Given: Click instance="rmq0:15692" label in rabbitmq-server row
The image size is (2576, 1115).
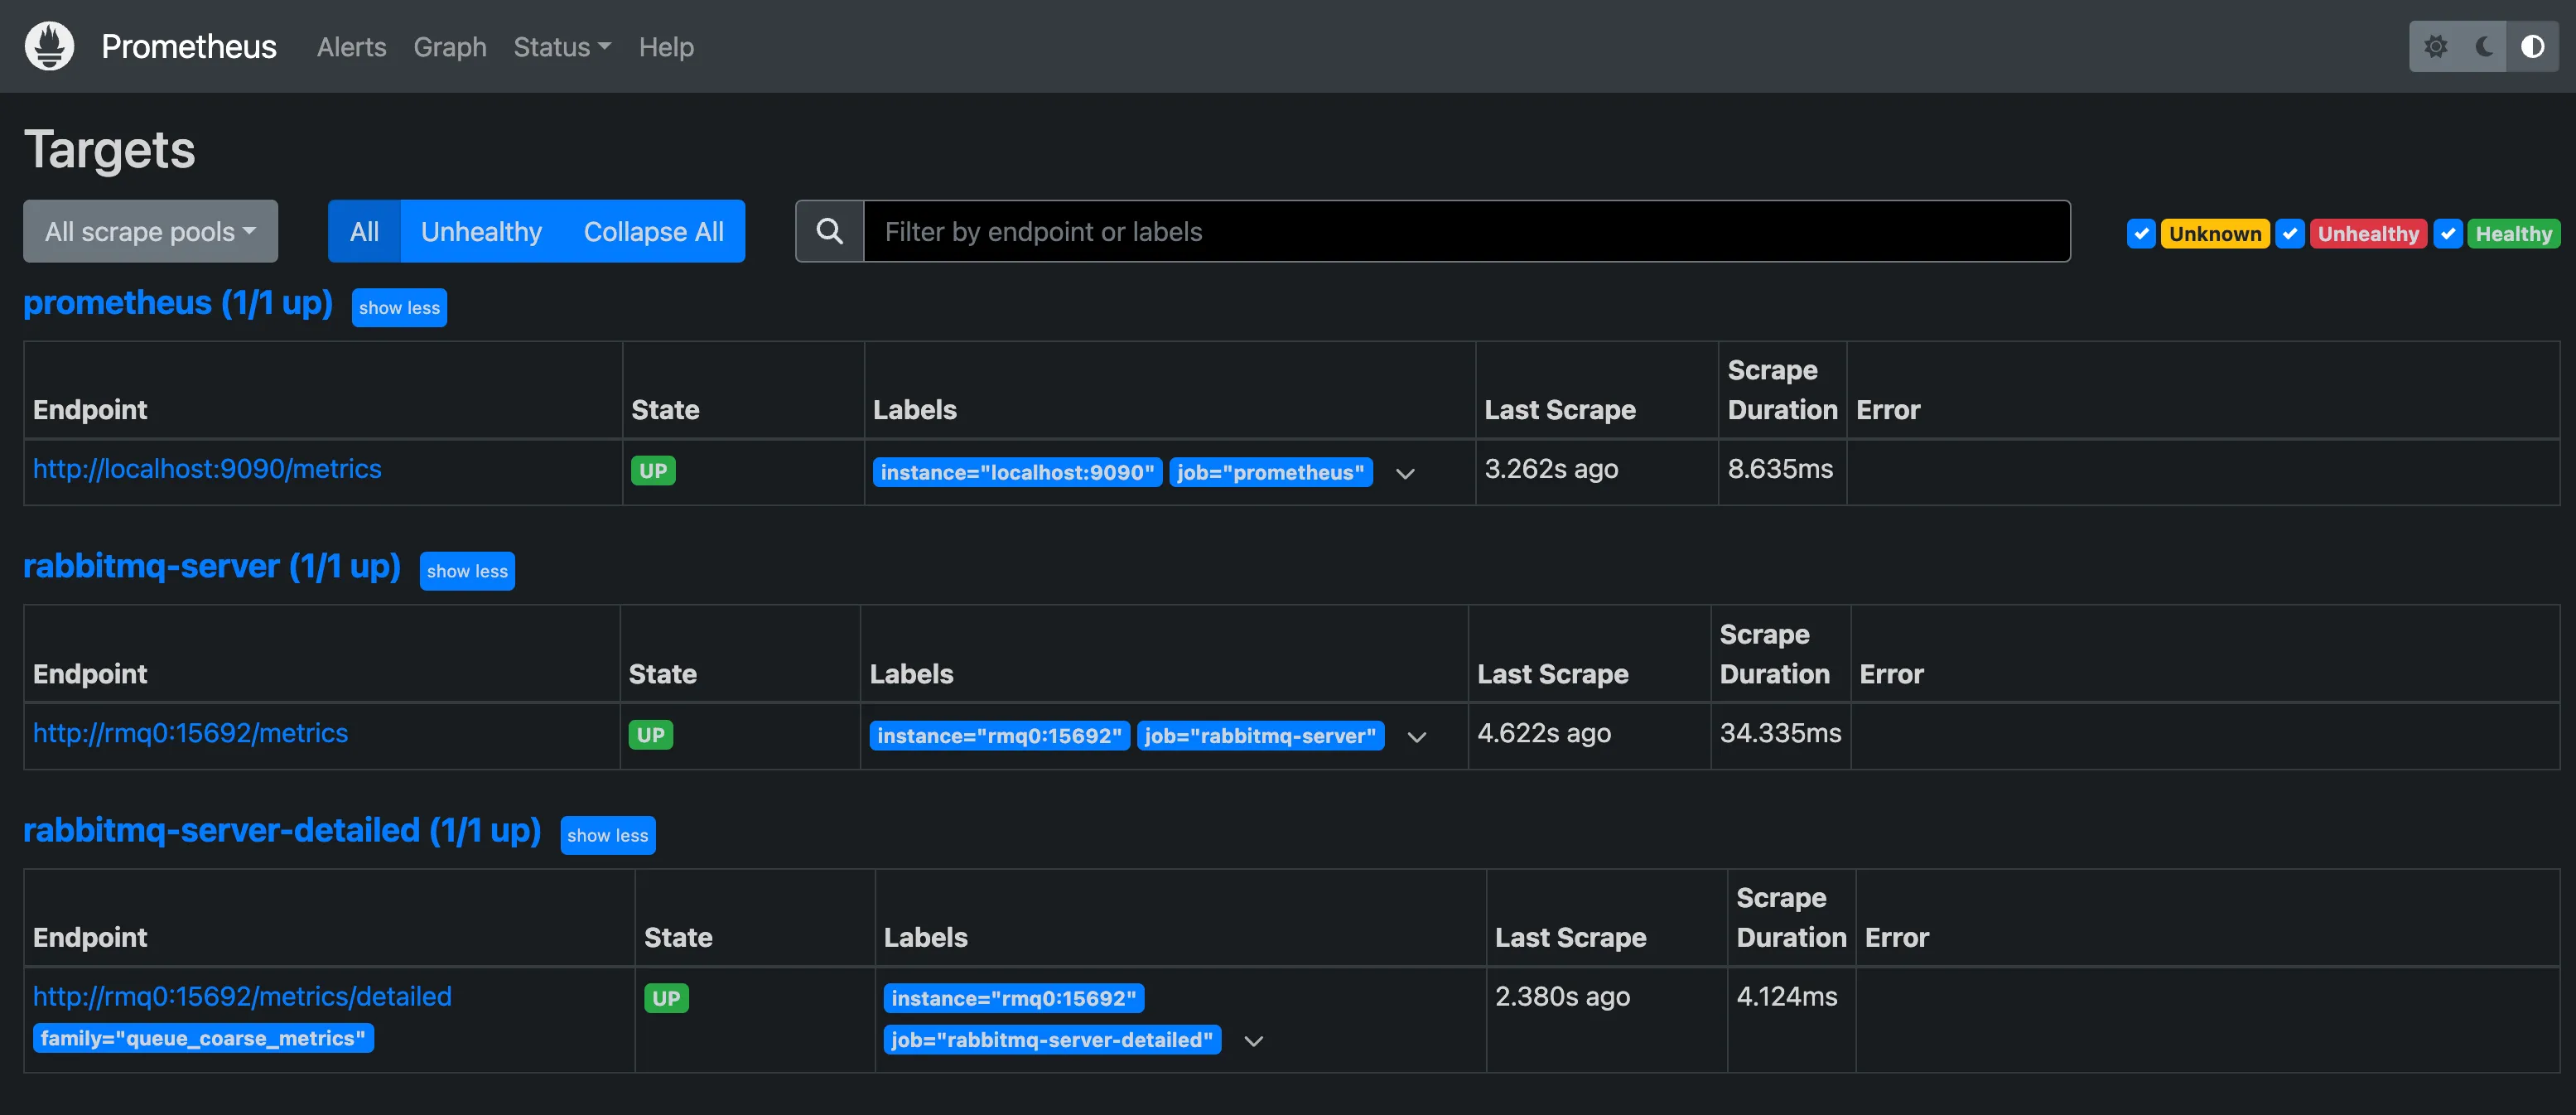Looking at the screenshot, I should (1000, 736).
